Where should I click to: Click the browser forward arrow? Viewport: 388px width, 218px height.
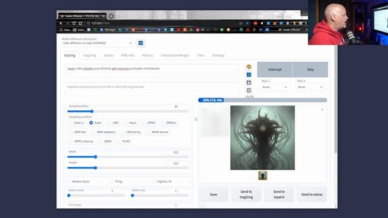click(x=67, y=23)
